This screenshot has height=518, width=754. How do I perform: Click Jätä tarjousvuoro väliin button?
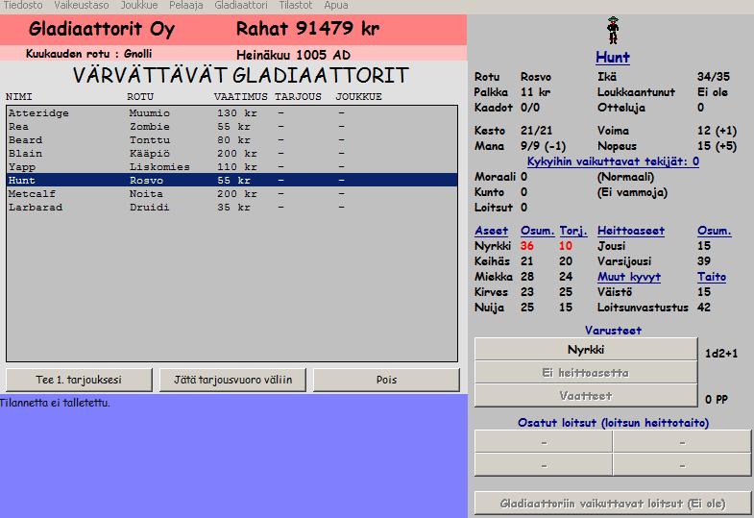[x=232, y=380]
